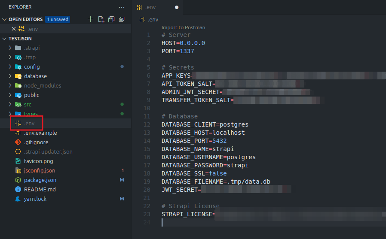The width and height of the screenshot is (386, 239).
Task: Open the yarn.lock file
Action: coord(35,199)
